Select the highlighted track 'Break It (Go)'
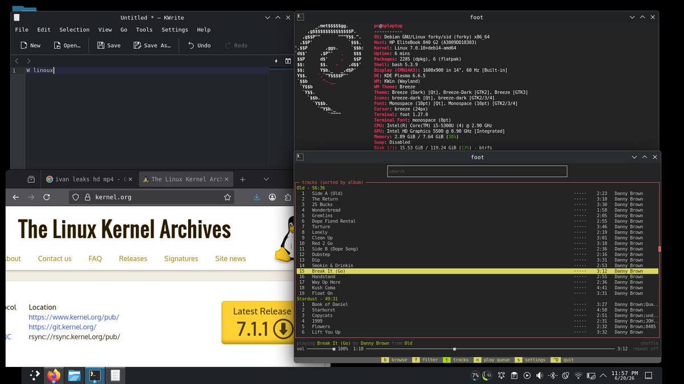This screenshot has height=384, width=684. point(477,271)
